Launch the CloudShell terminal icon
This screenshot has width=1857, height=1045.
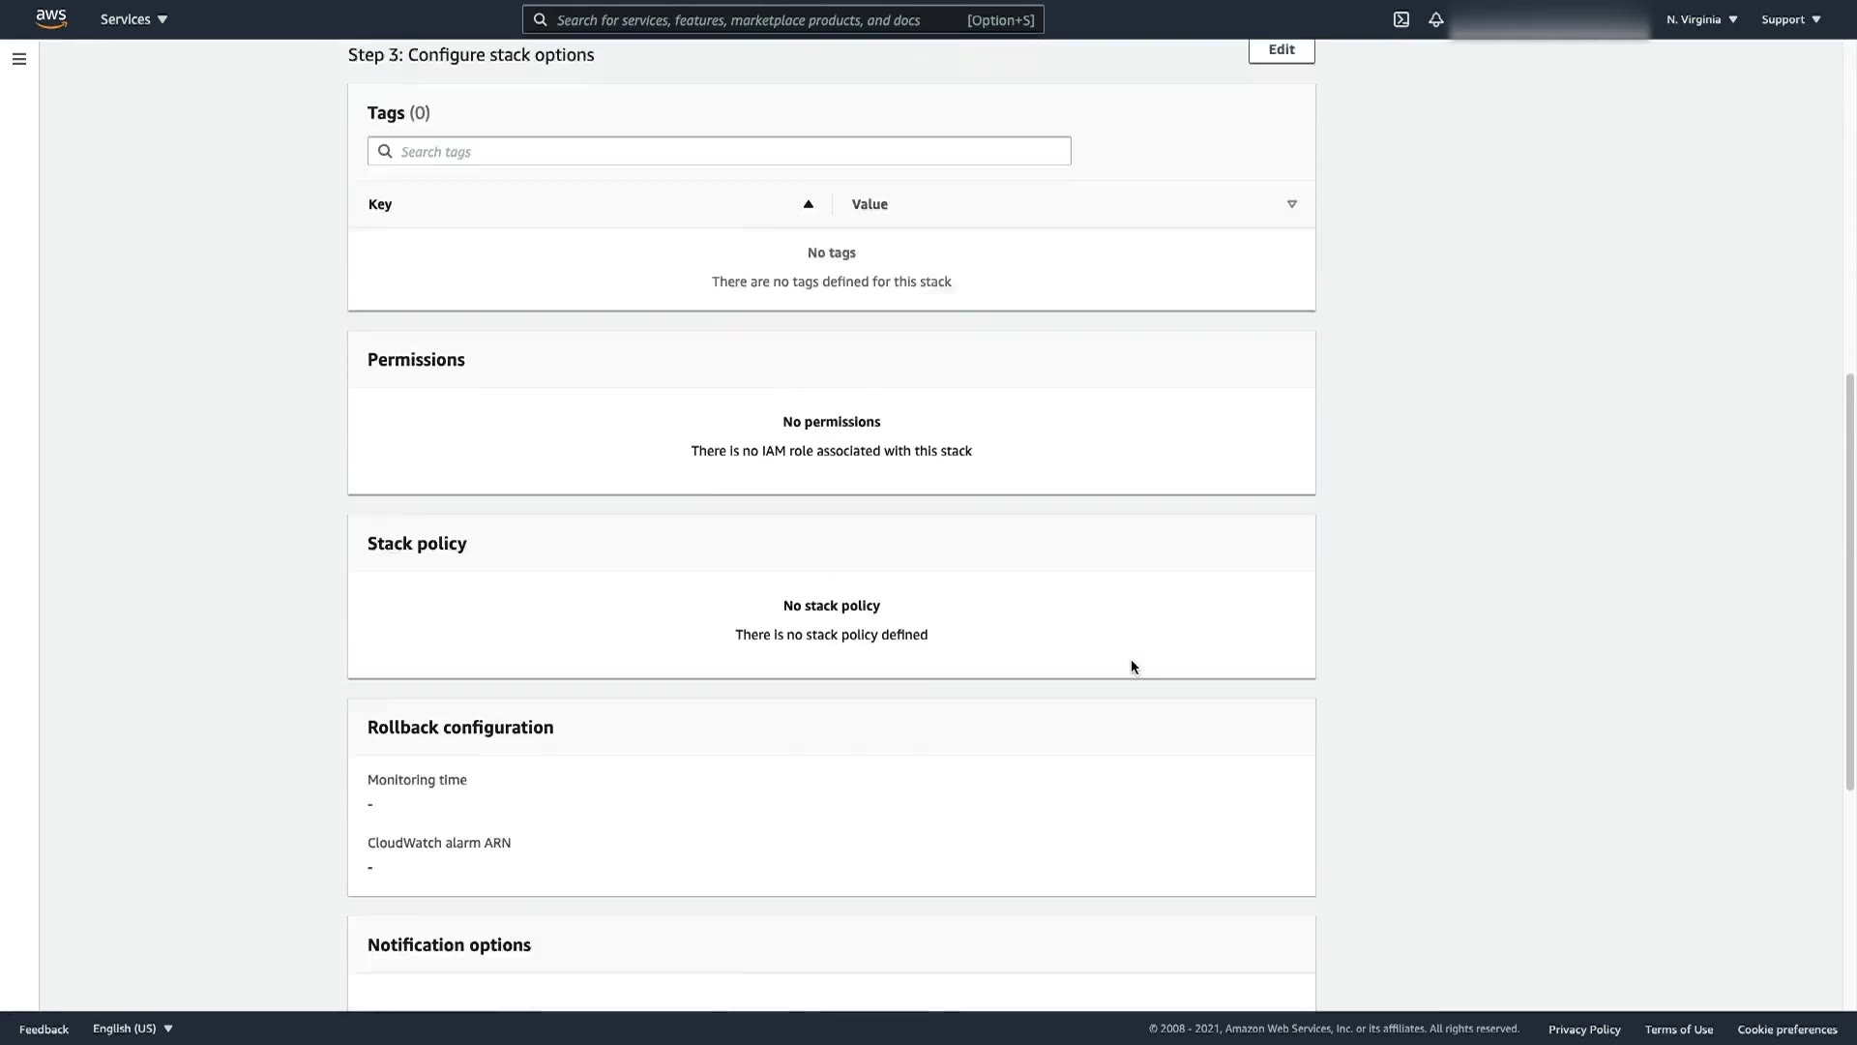tap(1400, 19)
